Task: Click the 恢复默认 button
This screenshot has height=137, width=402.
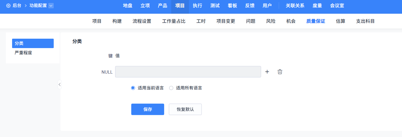Action: tap(185, 109)
